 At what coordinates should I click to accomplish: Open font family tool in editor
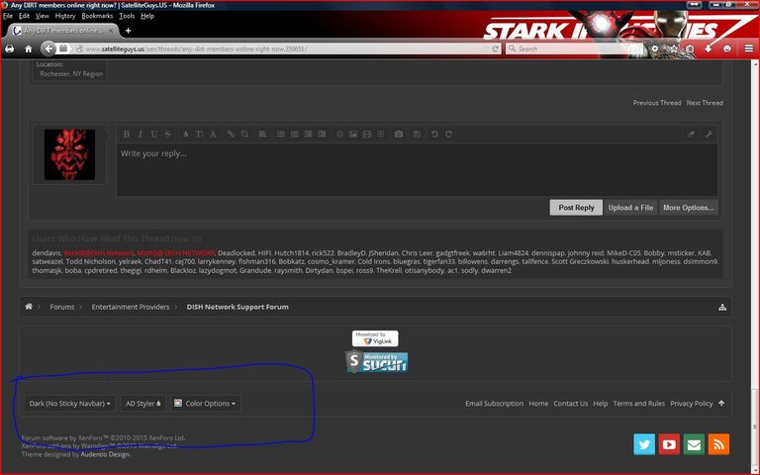click(x=213, y=135)
